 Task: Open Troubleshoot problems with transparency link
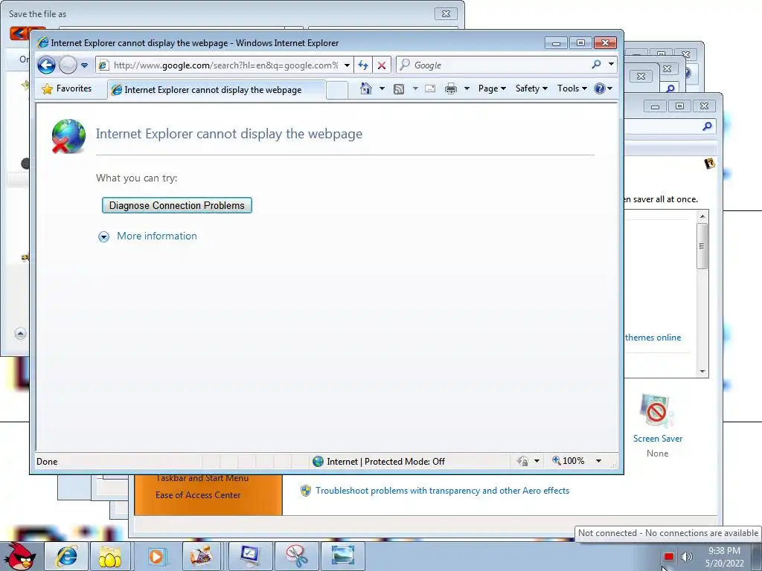tap(442, 491)
